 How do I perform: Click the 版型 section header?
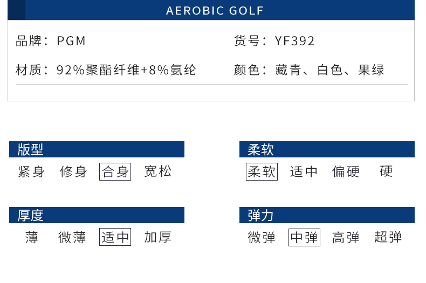click(x=97, y=149)
